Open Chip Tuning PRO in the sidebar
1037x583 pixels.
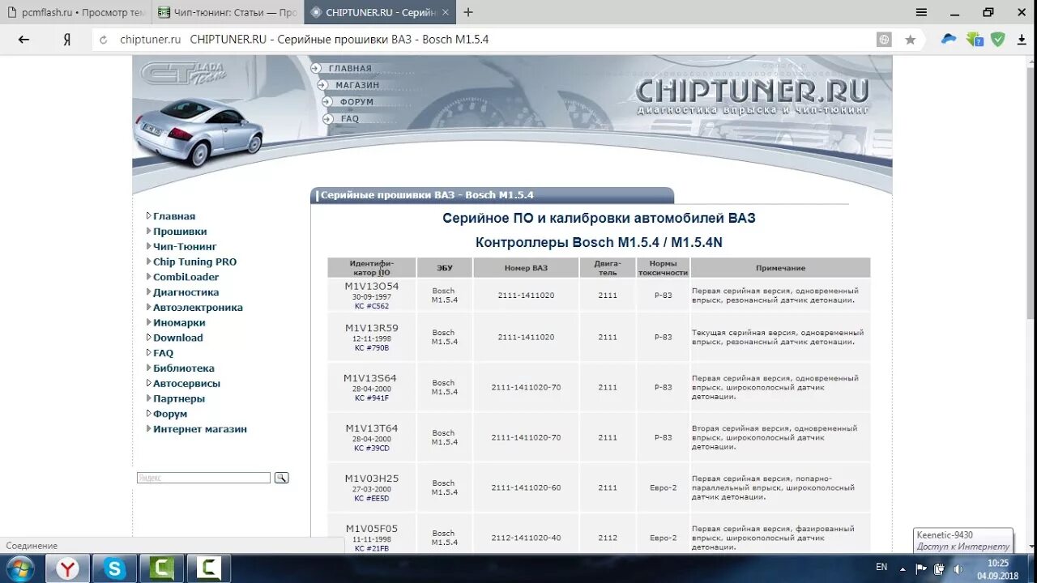pyautogui.click(x=194, y=262)
